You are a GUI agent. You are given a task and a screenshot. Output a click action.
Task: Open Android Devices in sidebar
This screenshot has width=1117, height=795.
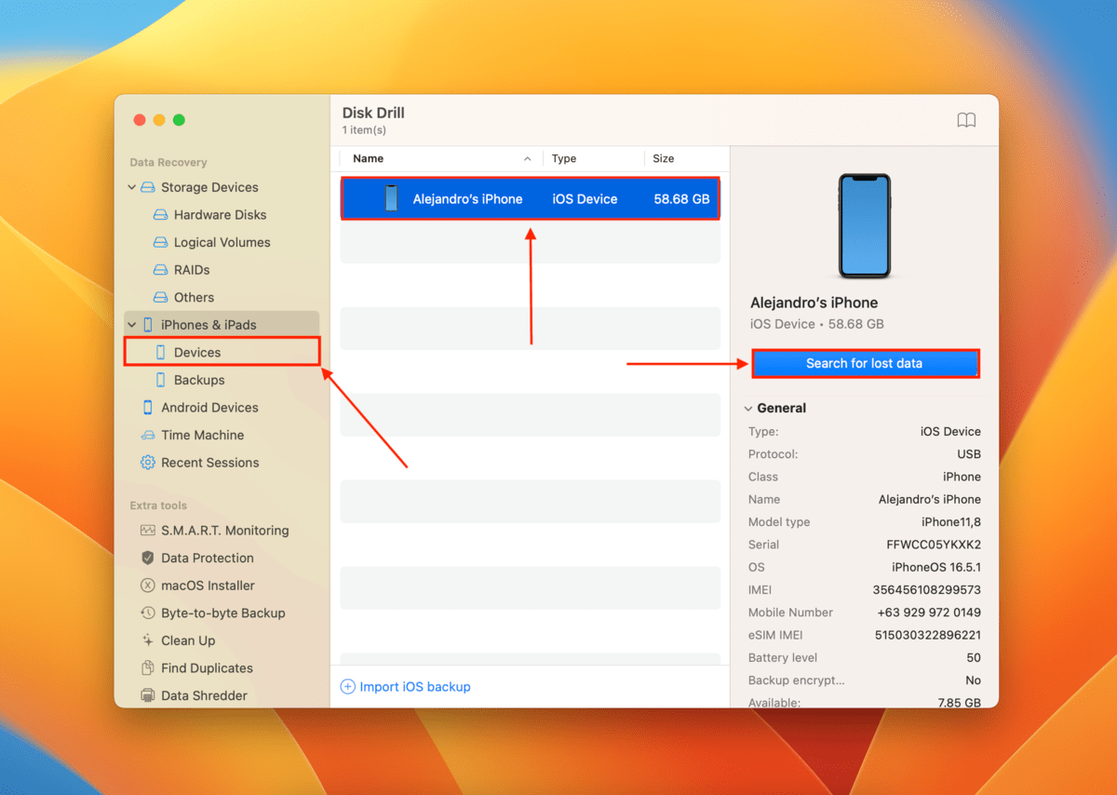pos(209,408)
